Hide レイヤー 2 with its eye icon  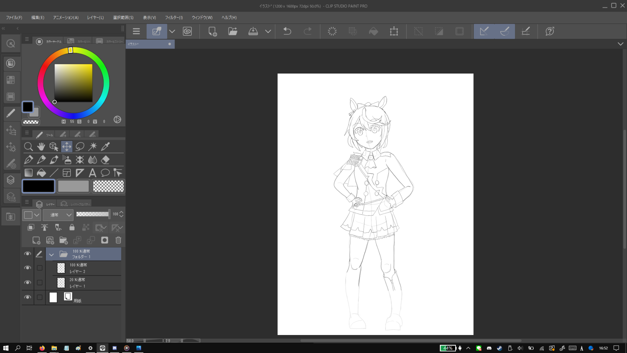tap(28, 268)
